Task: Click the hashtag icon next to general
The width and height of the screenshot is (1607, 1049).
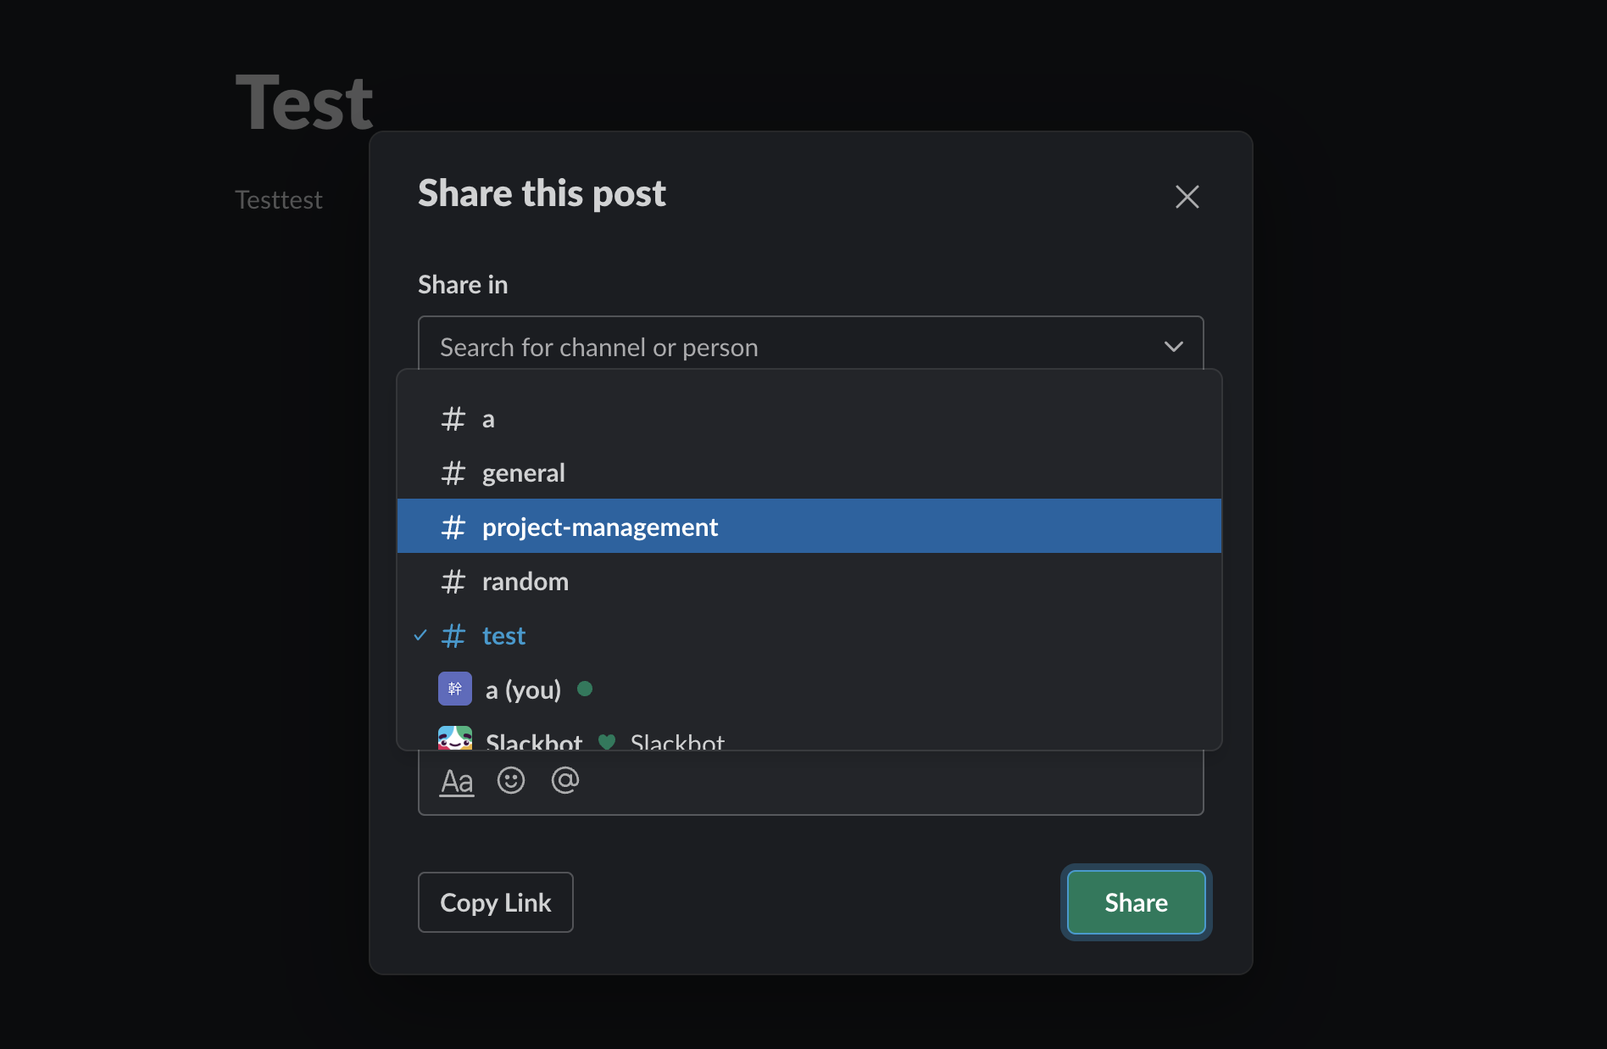Action: (x=453, y=472)
